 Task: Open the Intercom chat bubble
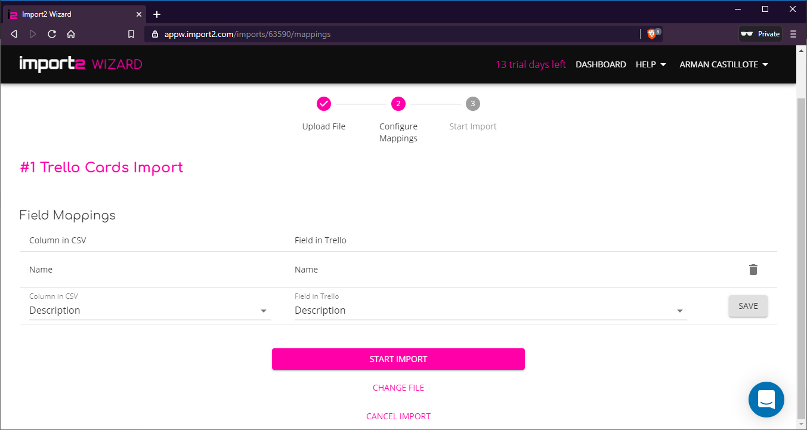tap(766, 400)
